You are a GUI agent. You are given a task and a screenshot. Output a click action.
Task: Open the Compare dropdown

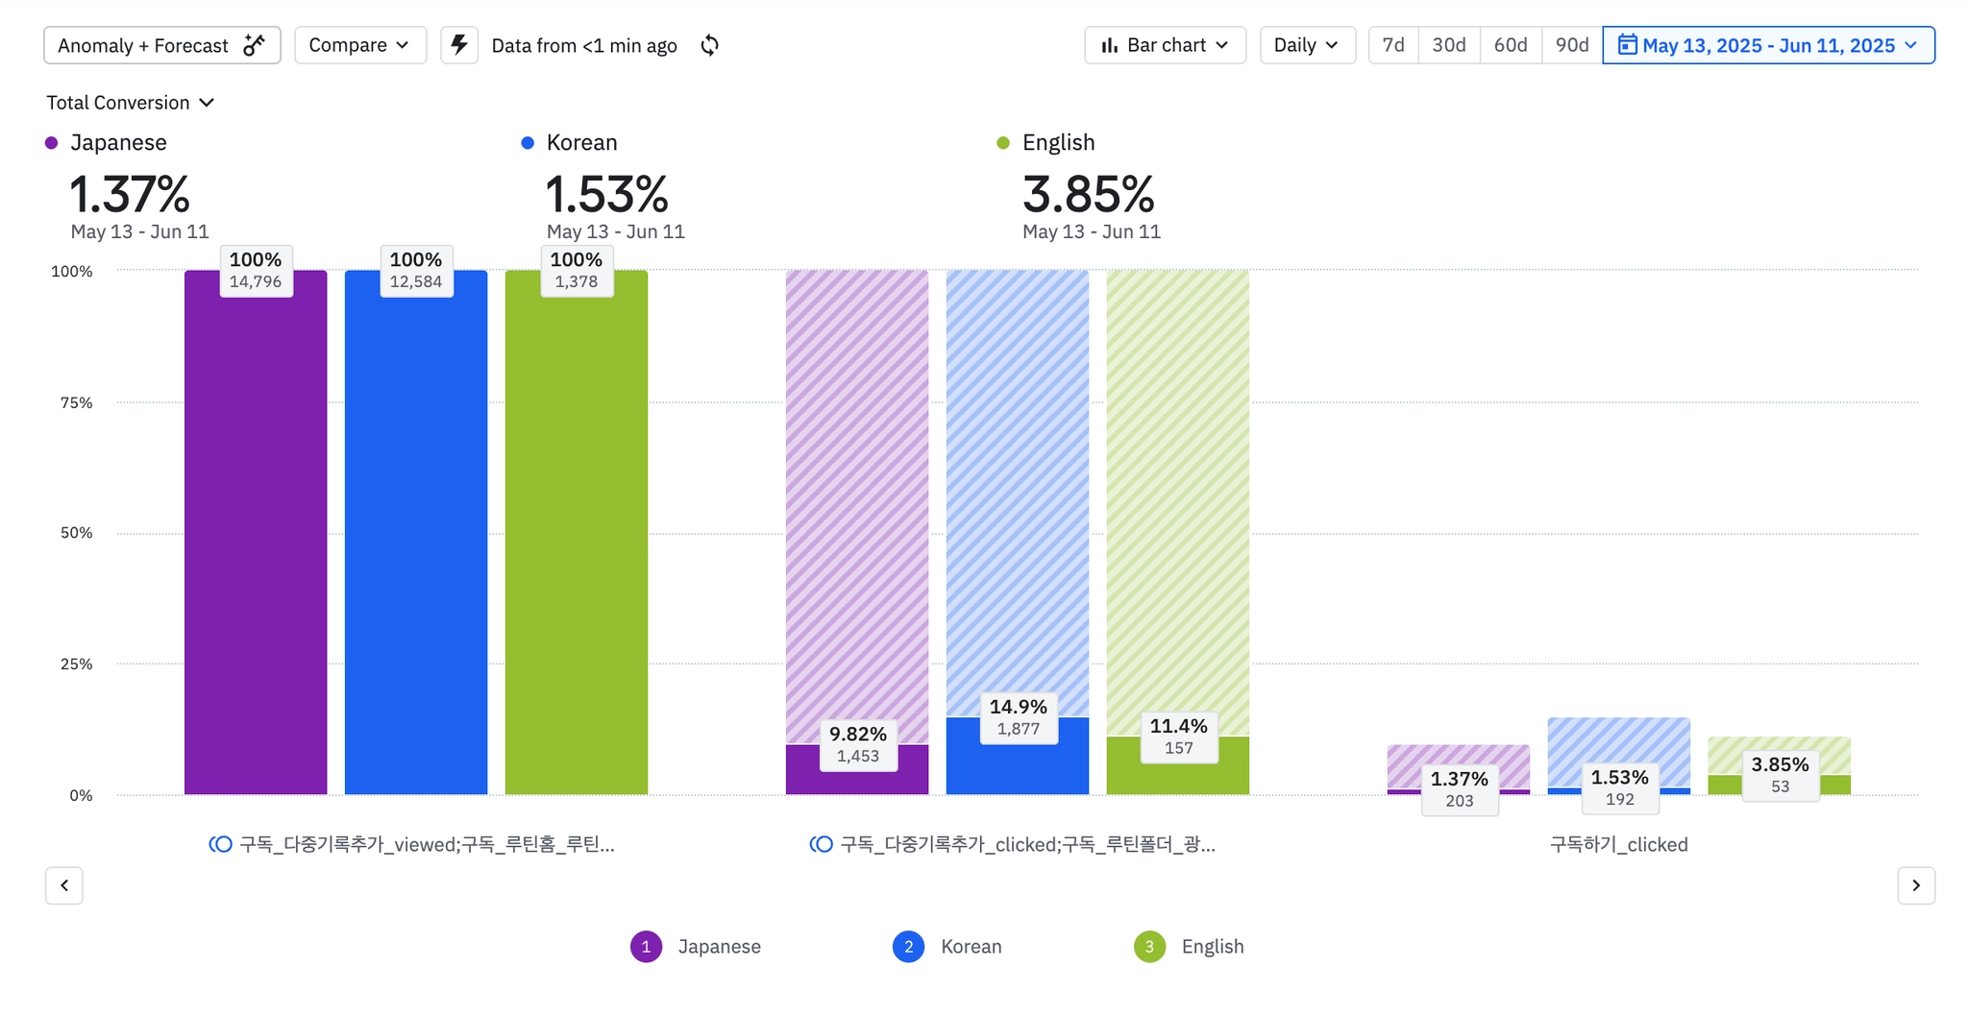pos(359,45)
